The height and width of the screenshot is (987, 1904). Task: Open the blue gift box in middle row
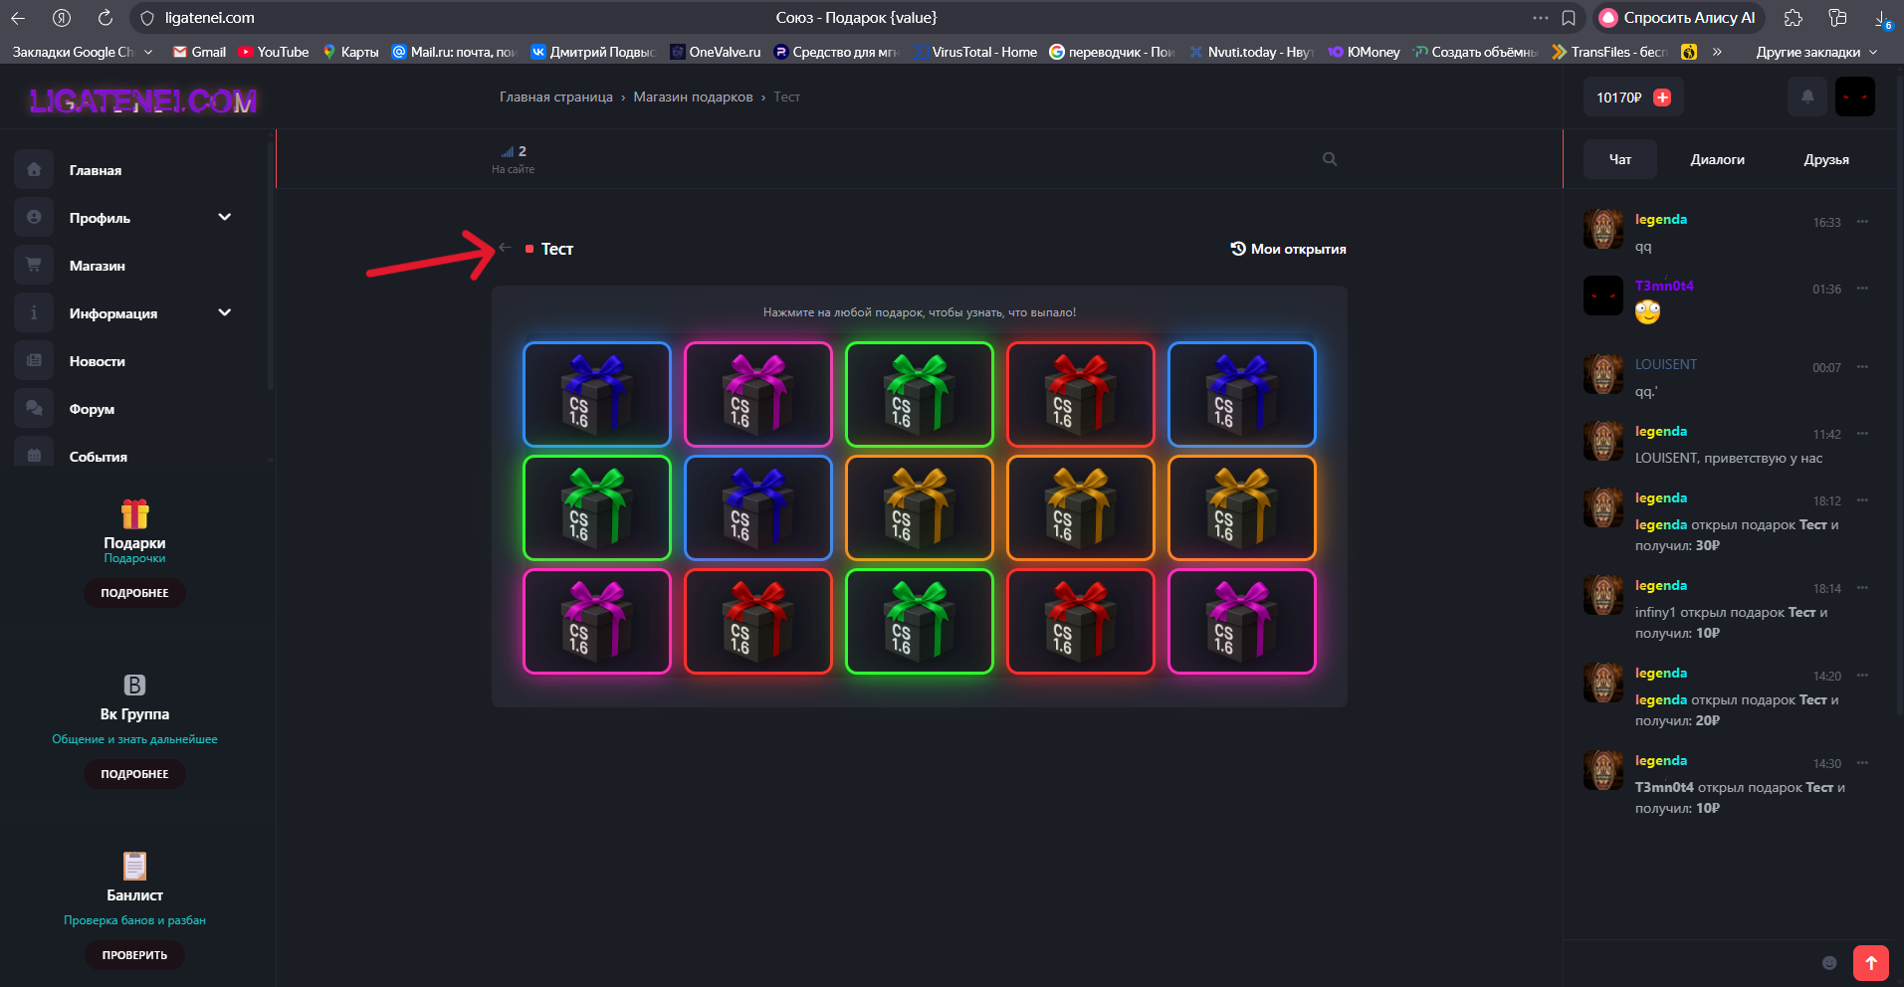758,507
